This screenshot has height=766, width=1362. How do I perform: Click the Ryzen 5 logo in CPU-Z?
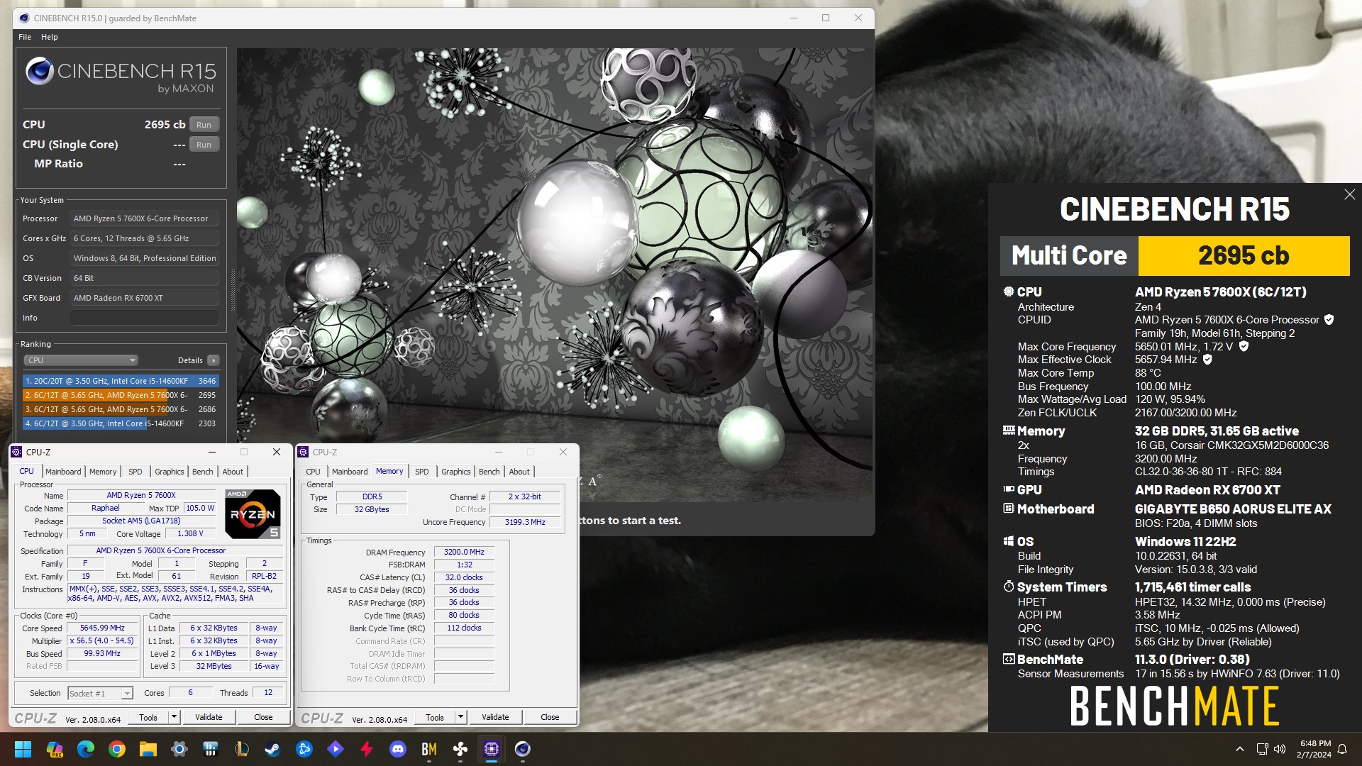pyautogui.click(x=253, y=514)
